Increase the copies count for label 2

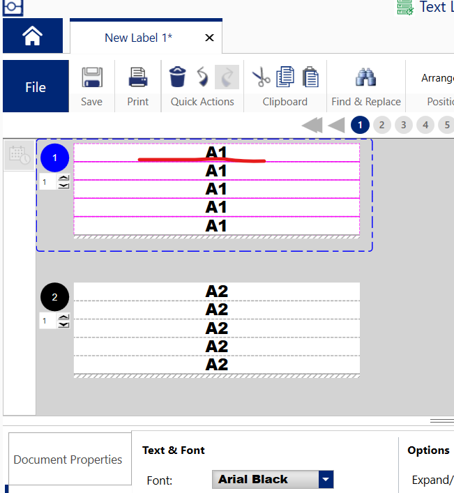click(64, 317)
